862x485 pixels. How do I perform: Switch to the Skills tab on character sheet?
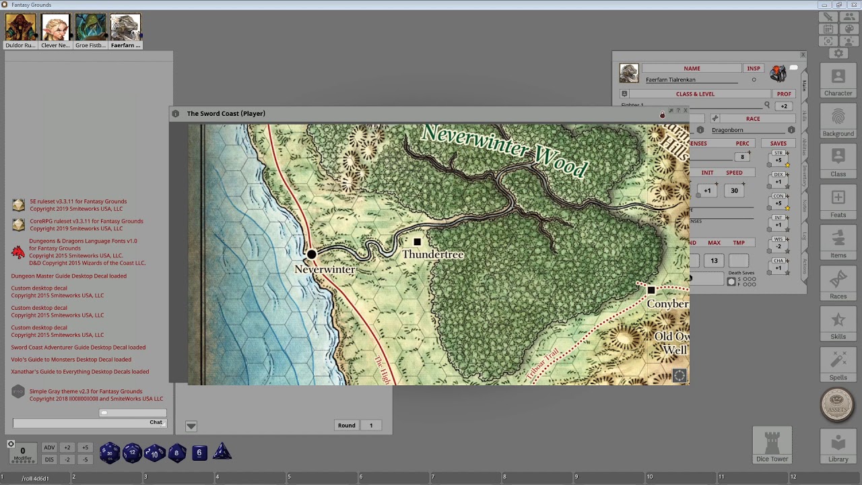coord(804,116)
